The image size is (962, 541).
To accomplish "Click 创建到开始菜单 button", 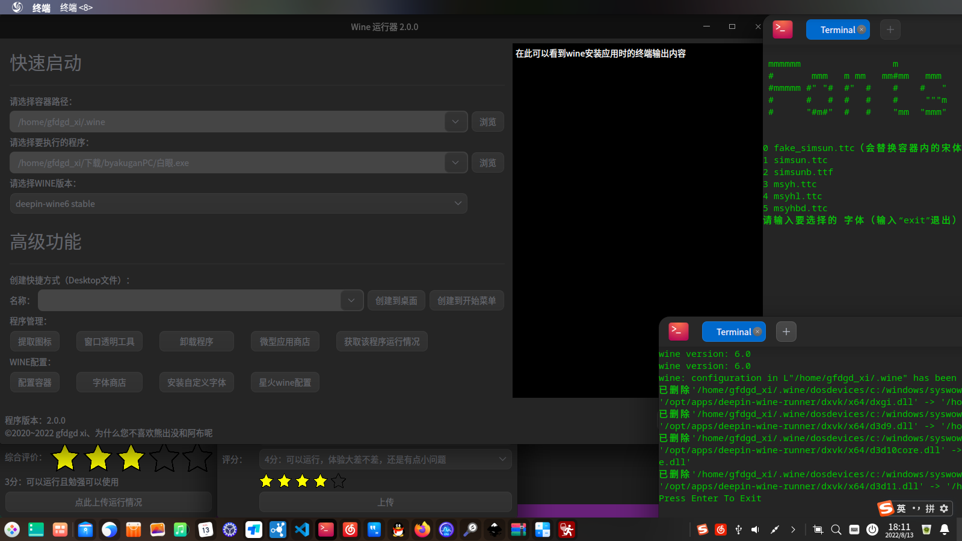I will tap(467, 300).
